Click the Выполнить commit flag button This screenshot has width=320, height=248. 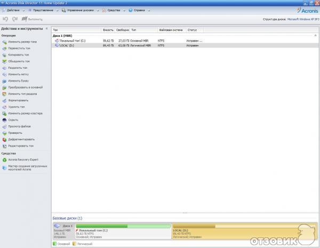click(32, 19)
